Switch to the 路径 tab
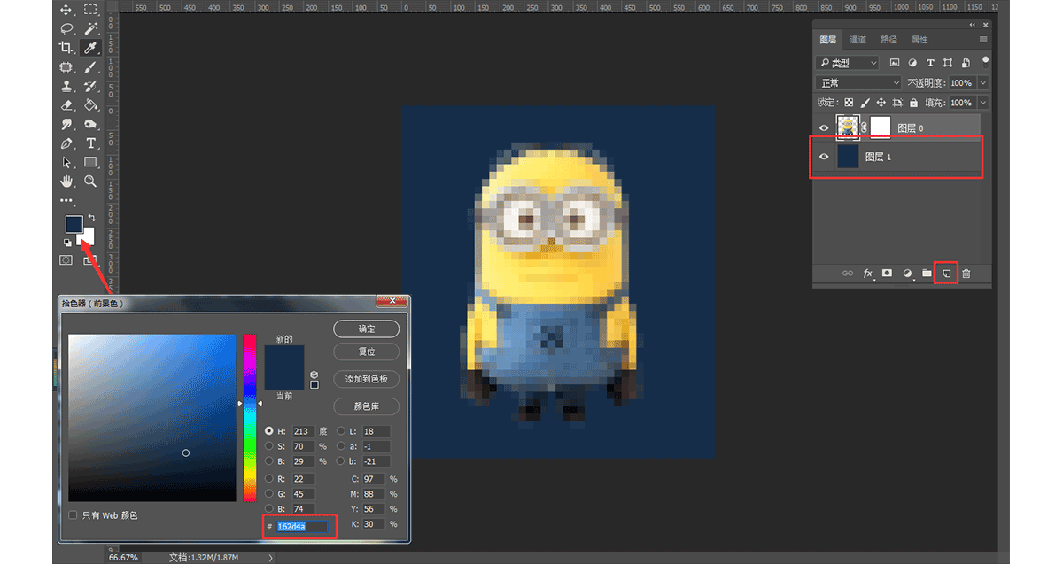The width and height of the screenshot is (1063, 564). click(888, 40)
